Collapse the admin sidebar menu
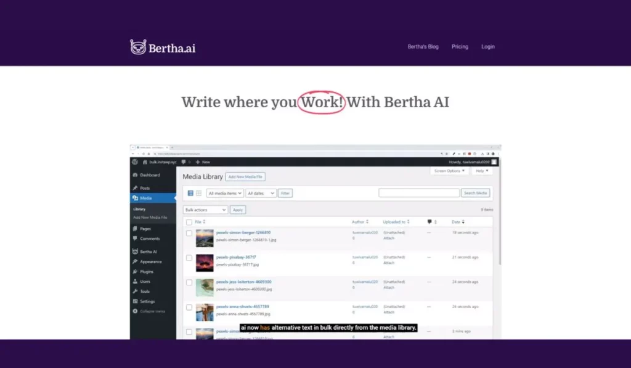The image size is (631, 368). tap(149, 311)
